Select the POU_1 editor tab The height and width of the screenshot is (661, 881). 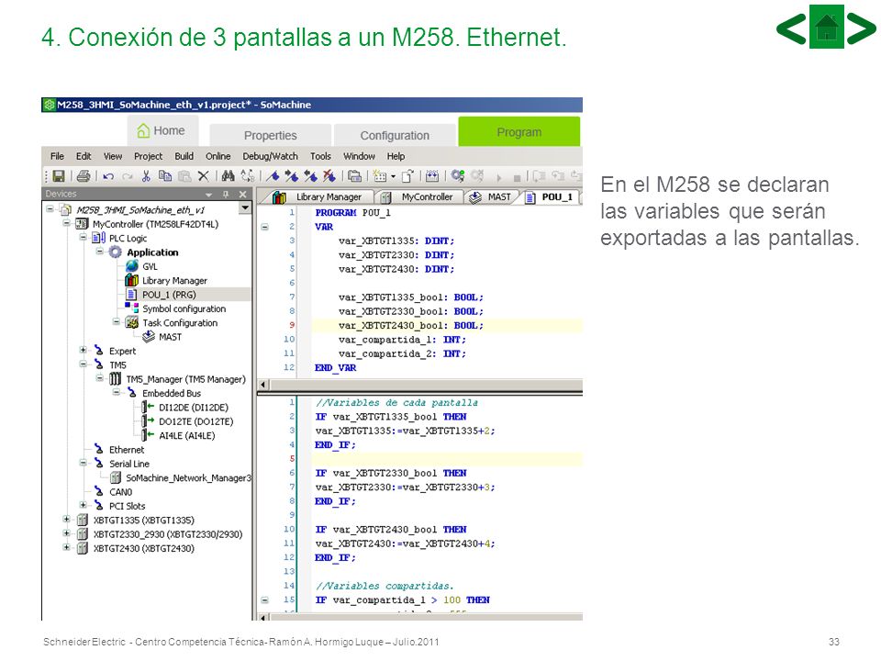550,197
